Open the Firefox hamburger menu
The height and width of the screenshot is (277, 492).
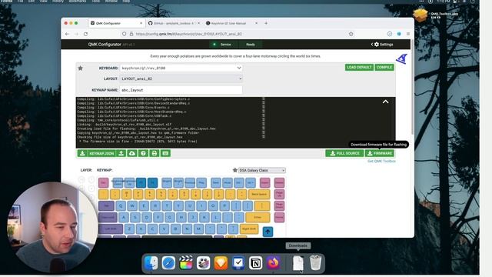point(408,34)
